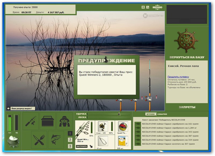Screen dimensions: 215x156
Task: Pause the game with the pause icon
Action: click(x=143, y=7)
